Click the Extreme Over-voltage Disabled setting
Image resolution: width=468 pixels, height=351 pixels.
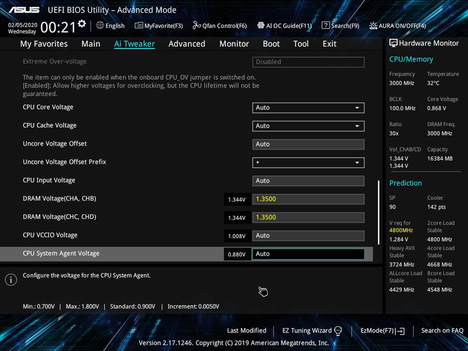[308, 62]
